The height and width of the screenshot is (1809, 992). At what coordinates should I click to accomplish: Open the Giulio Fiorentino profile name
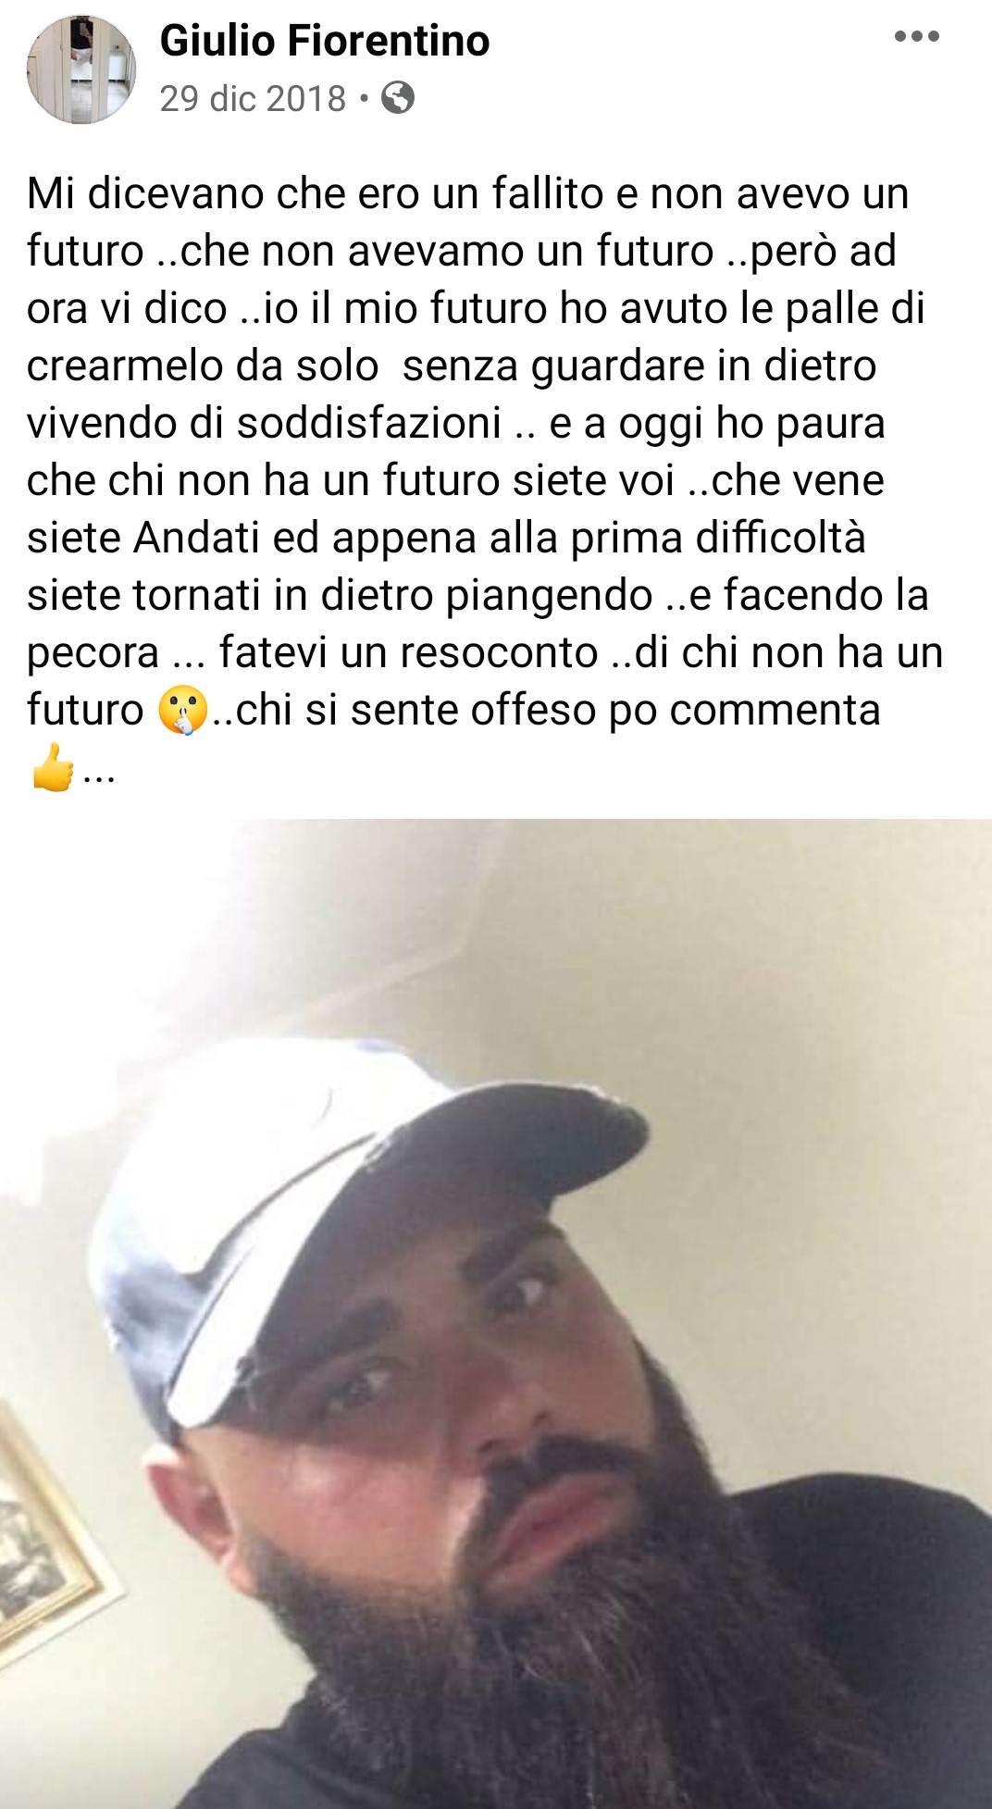(x=325, y=41)
